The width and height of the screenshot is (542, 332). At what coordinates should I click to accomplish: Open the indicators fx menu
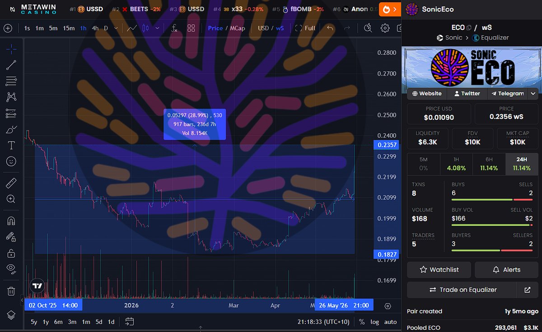[174, 28]
